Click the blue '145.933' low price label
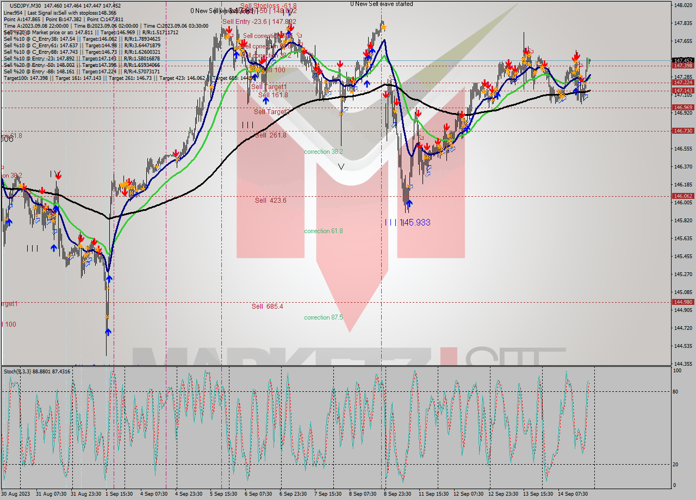 point(415,222)
